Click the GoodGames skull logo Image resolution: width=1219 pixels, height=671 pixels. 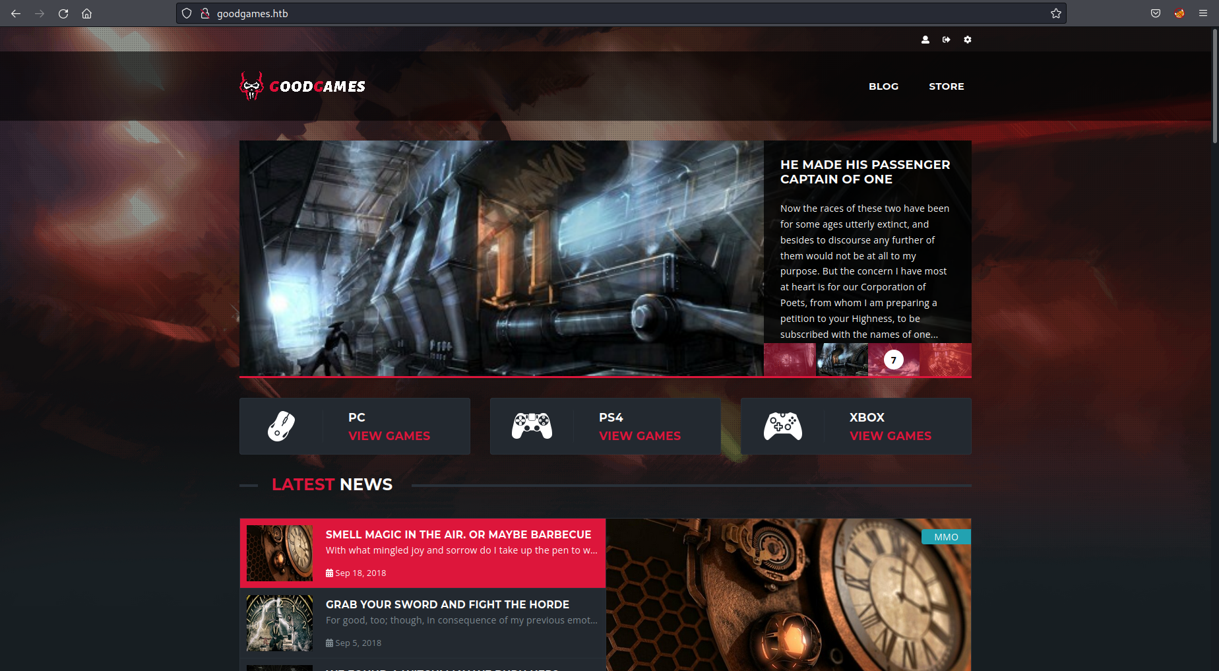coord(251,86)
